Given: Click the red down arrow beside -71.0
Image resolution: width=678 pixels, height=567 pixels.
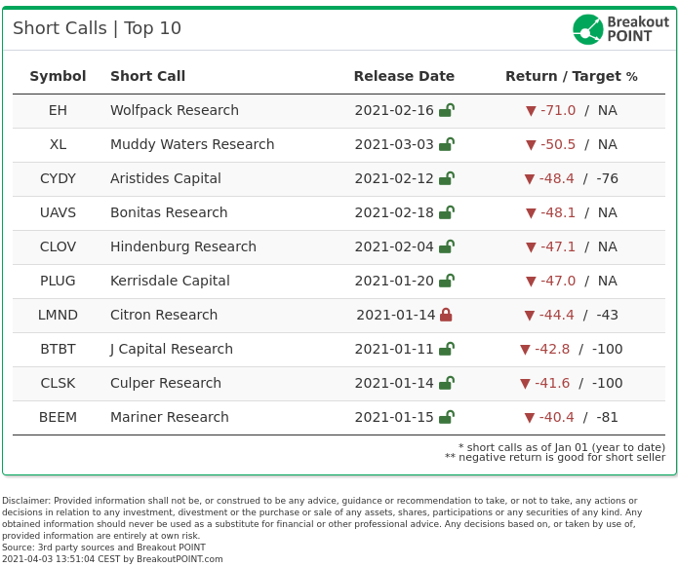Looking at the screenshot, I should [531, 111].
